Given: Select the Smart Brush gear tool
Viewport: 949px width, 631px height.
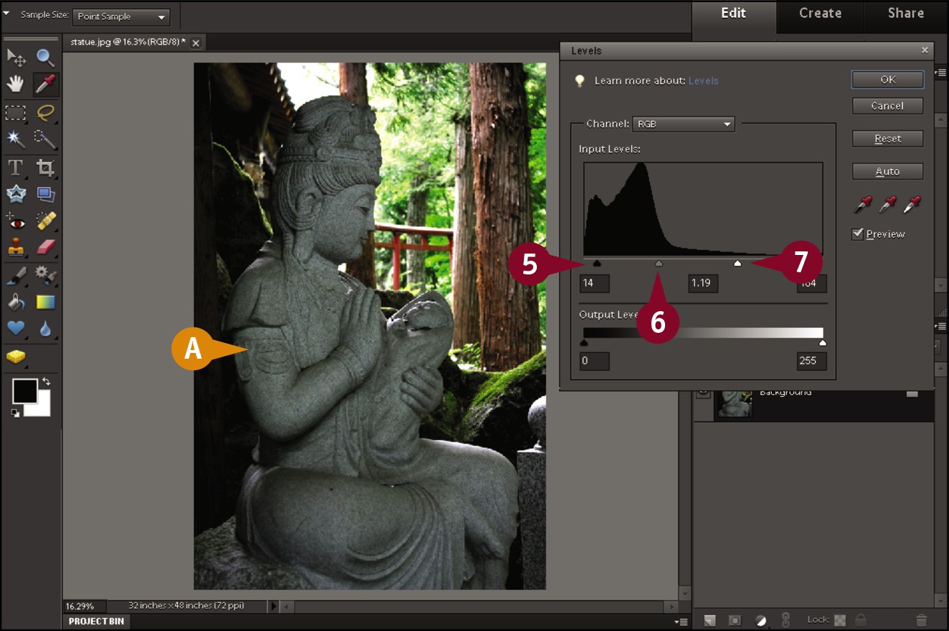Looking at the screenshot, I should (46, 274).
